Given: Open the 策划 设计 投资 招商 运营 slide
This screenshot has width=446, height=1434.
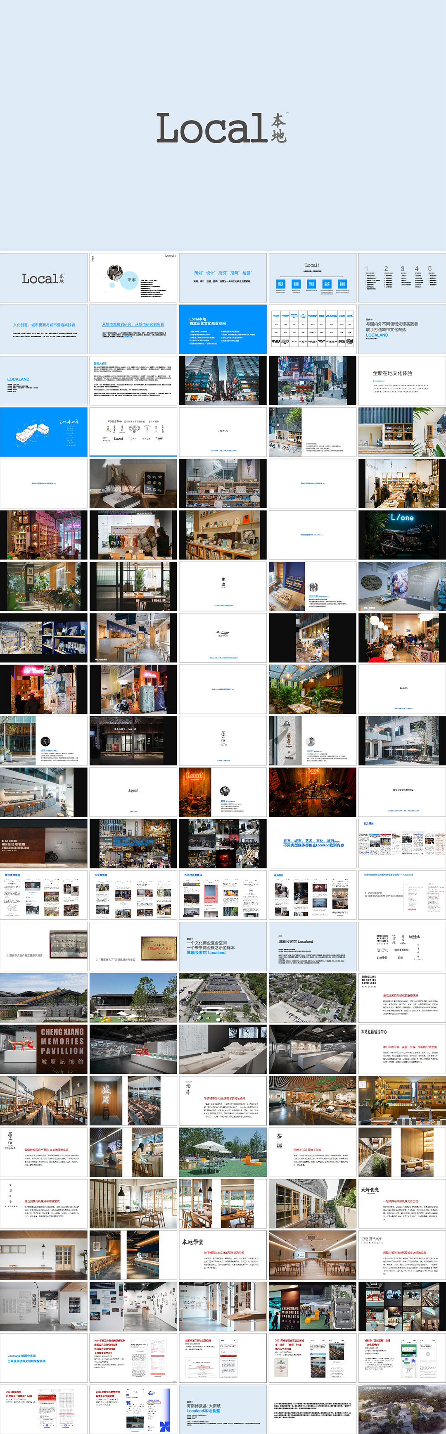Looking at the screenshot, I should [x=223, y=278].
